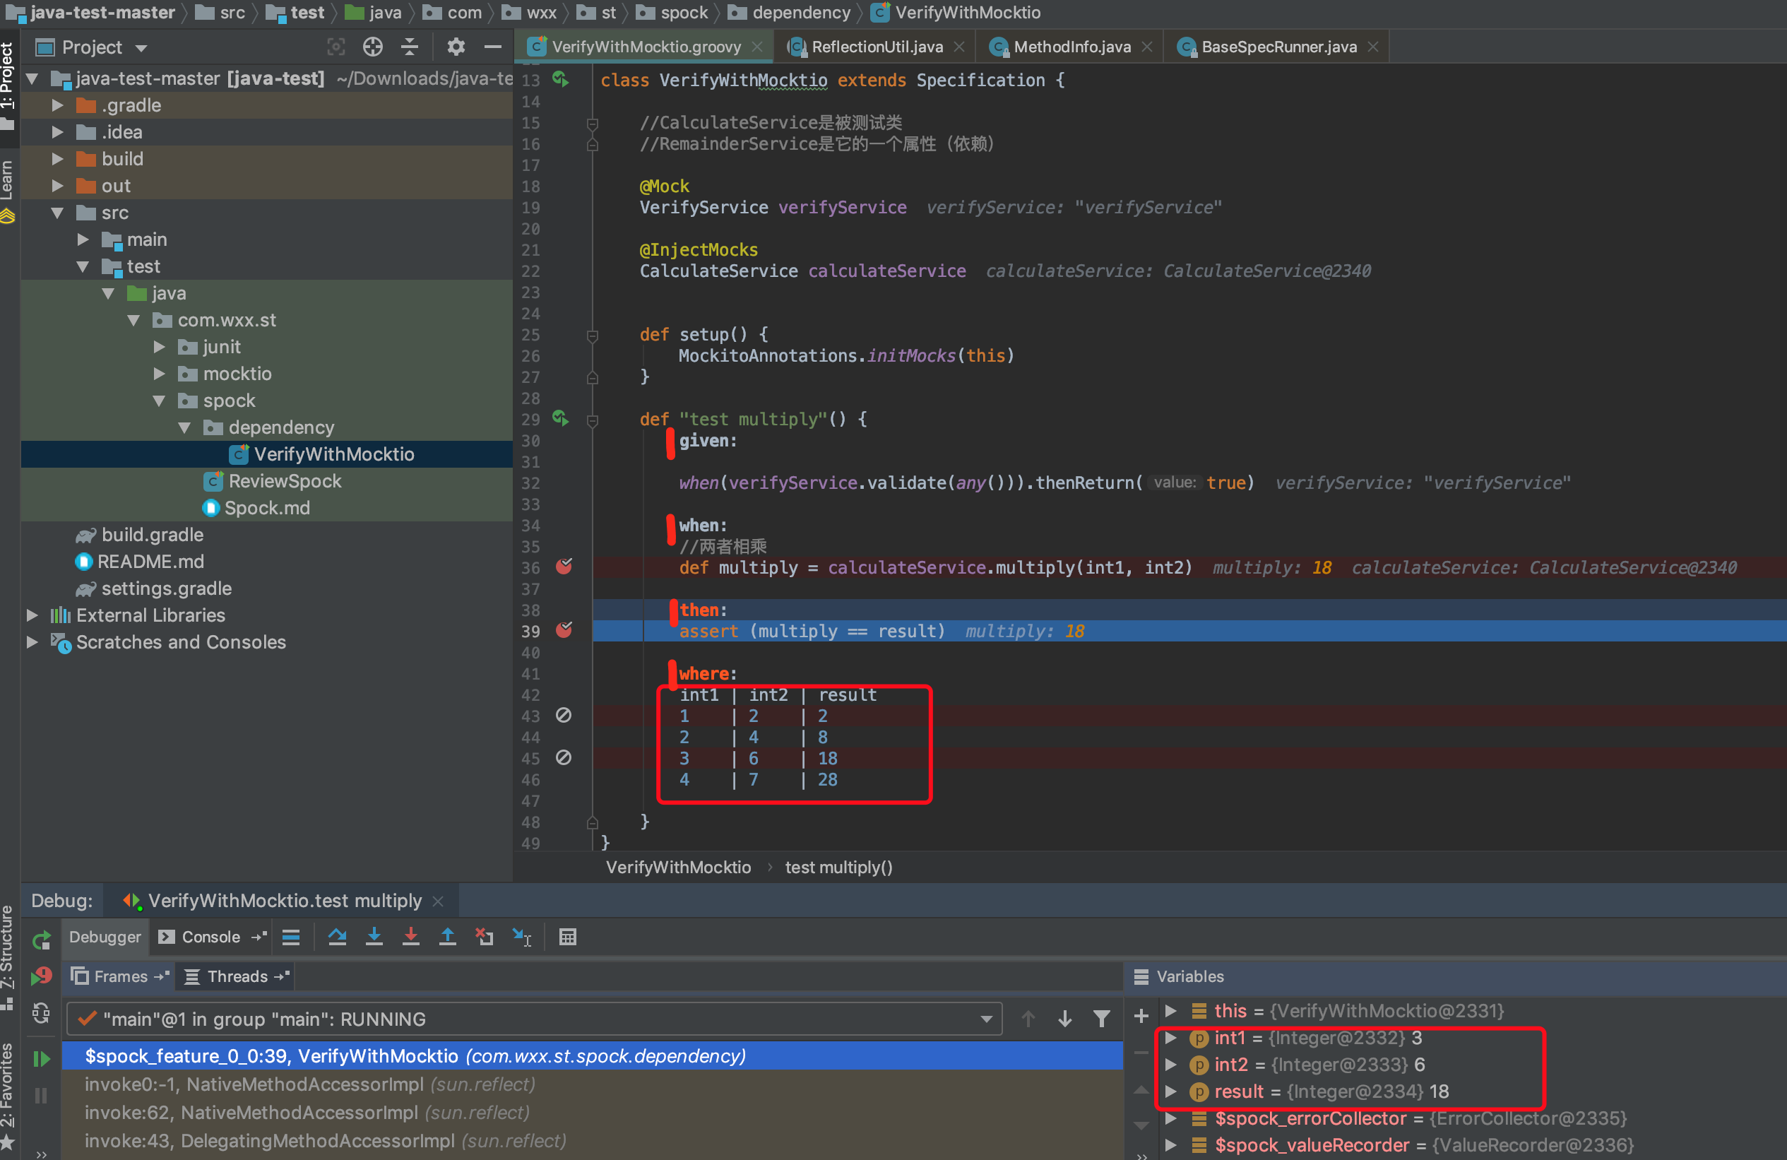
Task: Click the Evaluate Expression calculator icon
Action: (x=568, y=937)
